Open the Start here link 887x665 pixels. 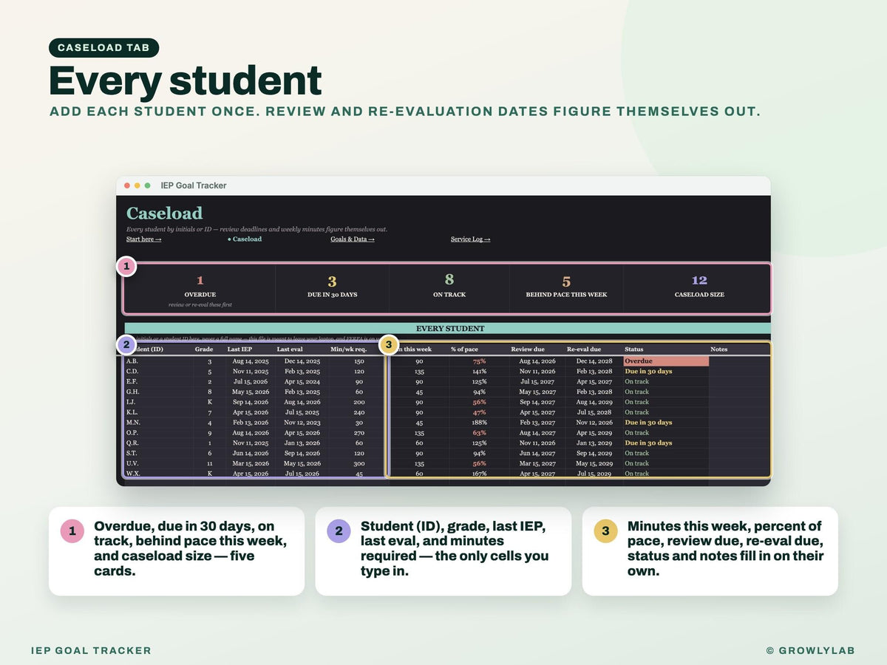point(143,239)
